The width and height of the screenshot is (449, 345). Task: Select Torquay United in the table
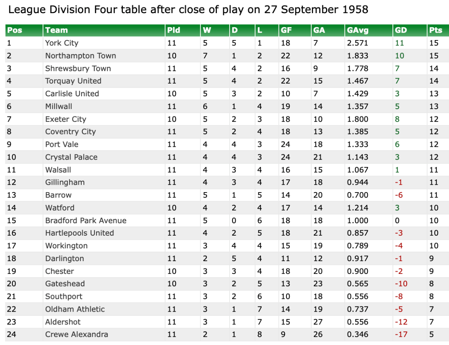(73, 81)
